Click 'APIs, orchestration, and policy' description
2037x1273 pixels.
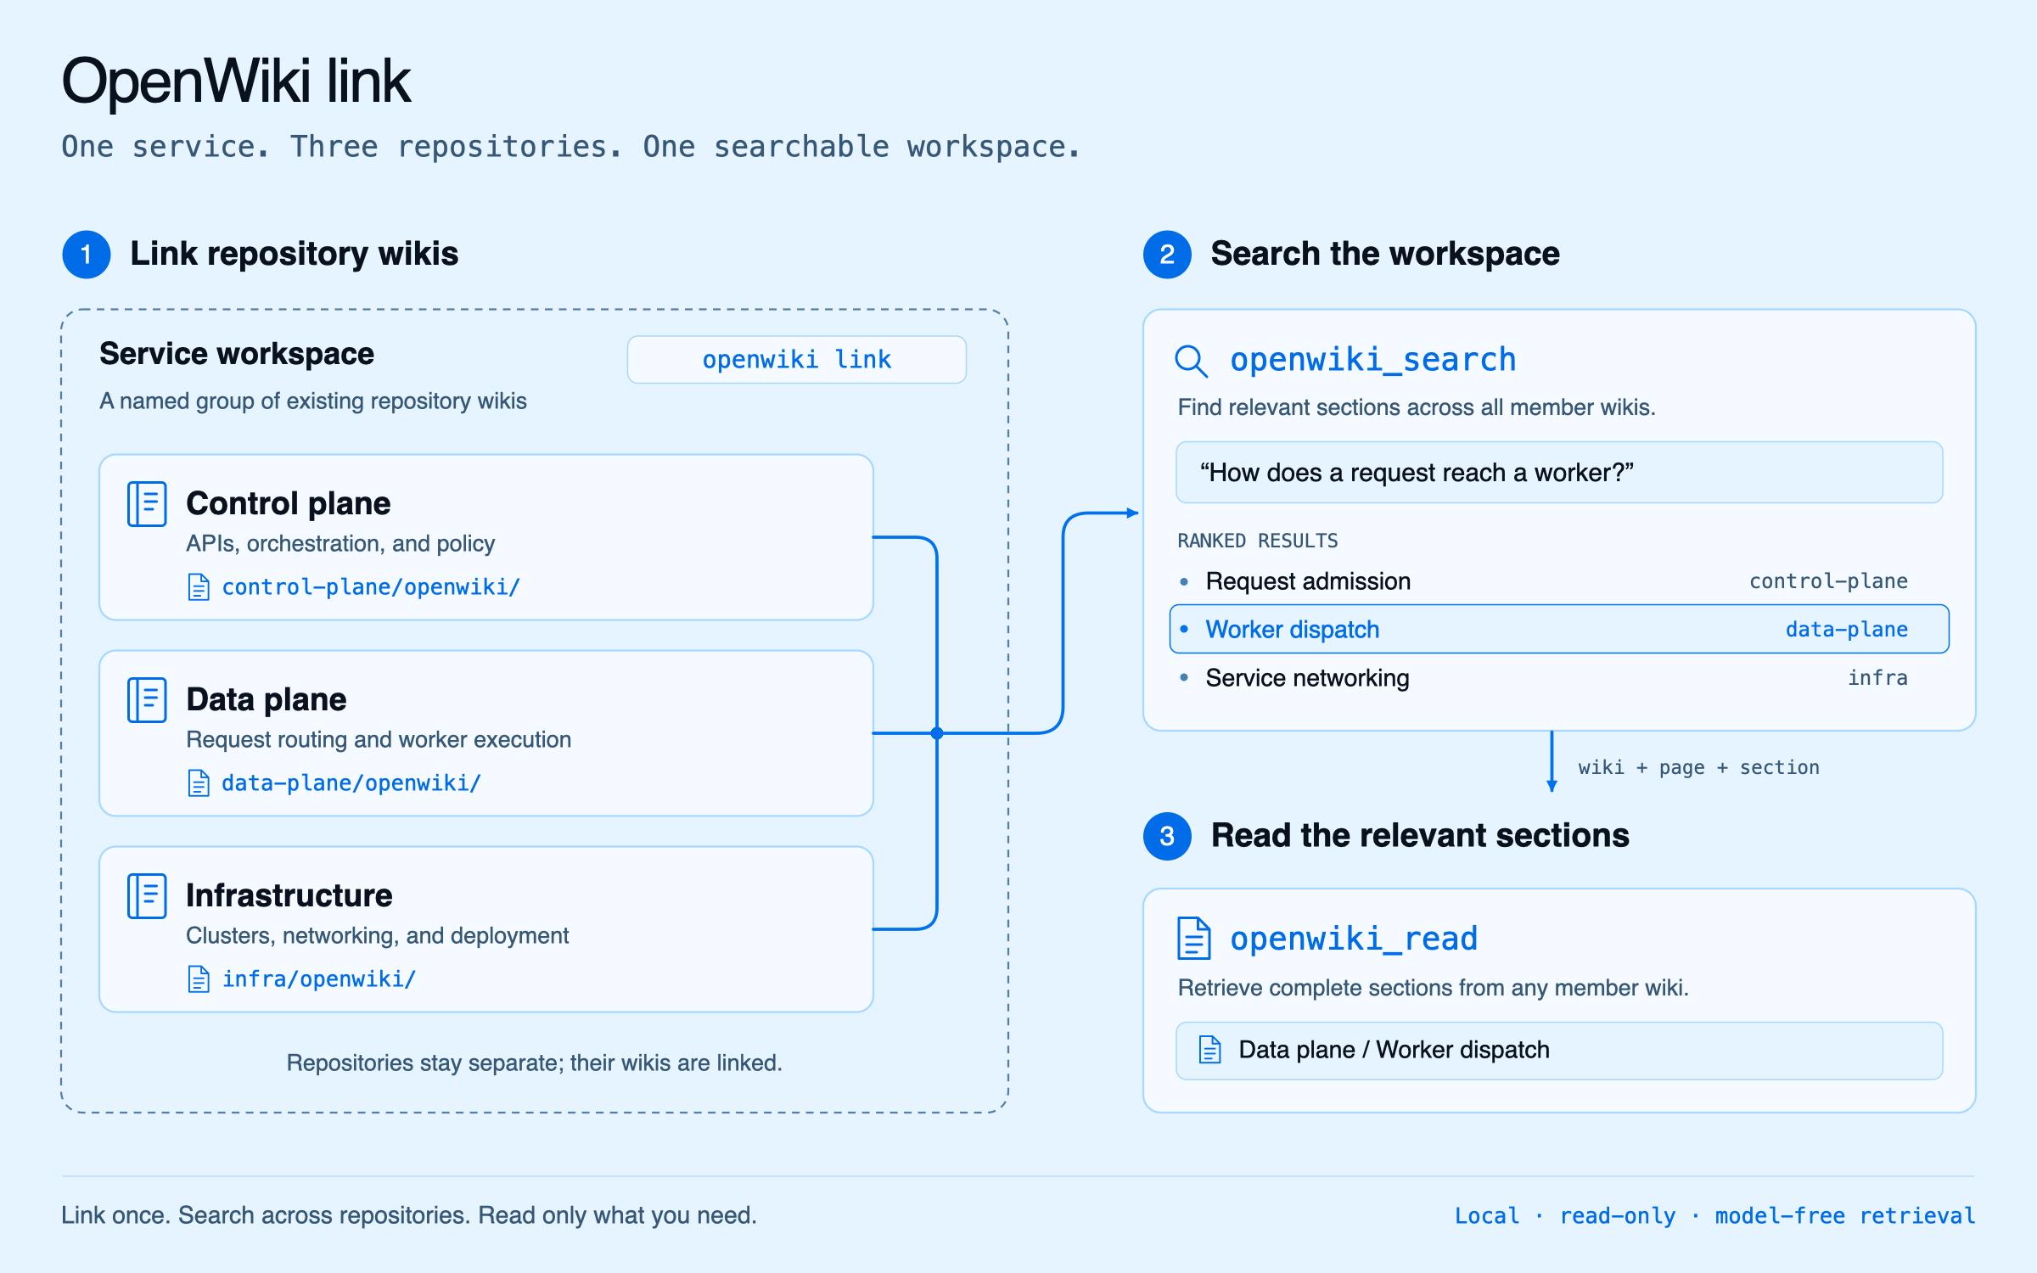pos(340,544)
